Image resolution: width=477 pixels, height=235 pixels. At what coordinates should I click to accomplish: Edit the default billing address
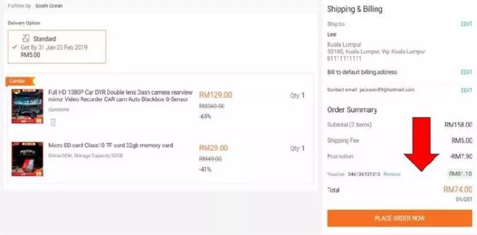[x=466, y=72]
